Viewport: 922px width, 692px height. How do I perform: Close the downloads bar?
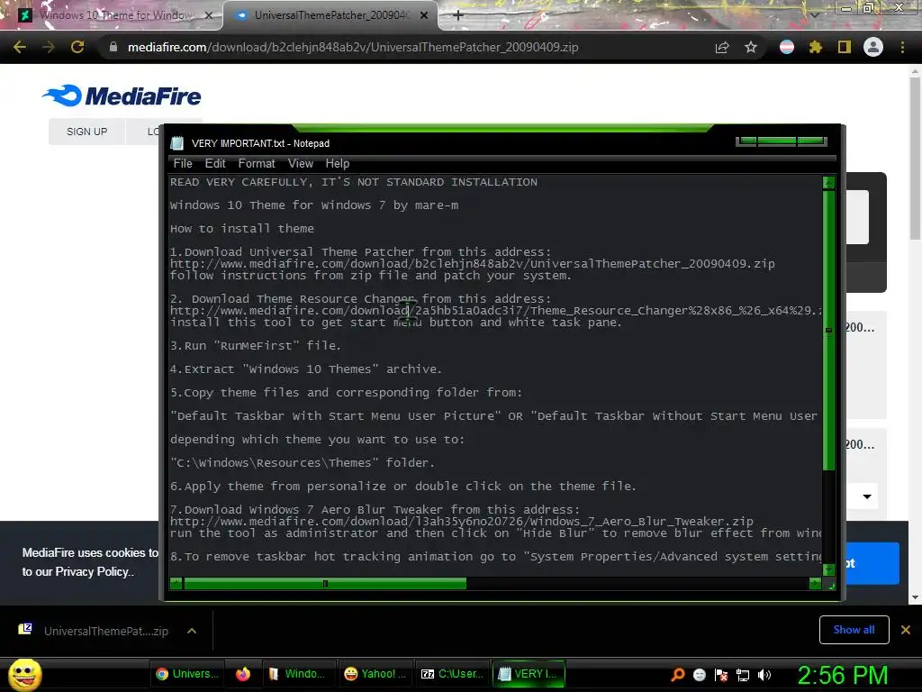pos(906,630)
